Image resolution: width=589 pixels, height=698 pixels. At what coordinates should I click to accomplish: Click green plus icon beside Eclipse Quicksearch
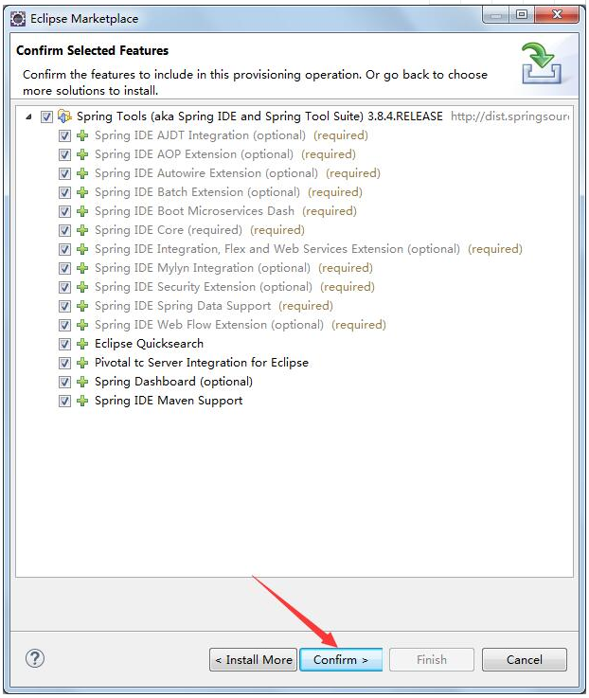coord(82,344)
